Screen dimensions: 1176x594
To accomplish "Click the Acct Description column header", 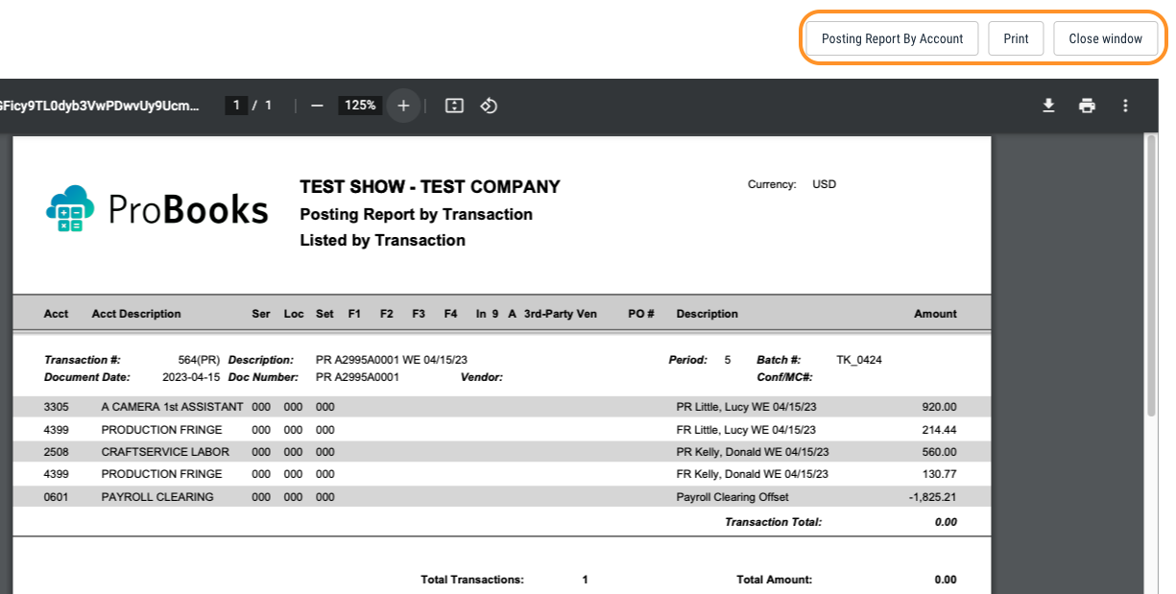I will pos(136,314).
